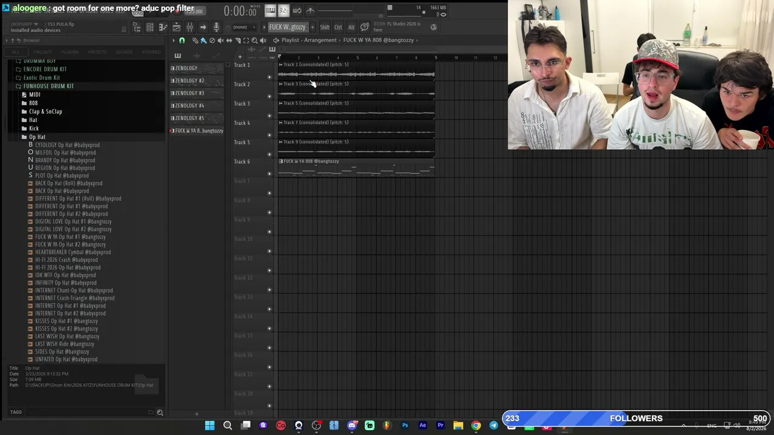Switch browser to the SOUNDS tab
This screenshot has width=774, height=435.
click(x=124, y=52)
